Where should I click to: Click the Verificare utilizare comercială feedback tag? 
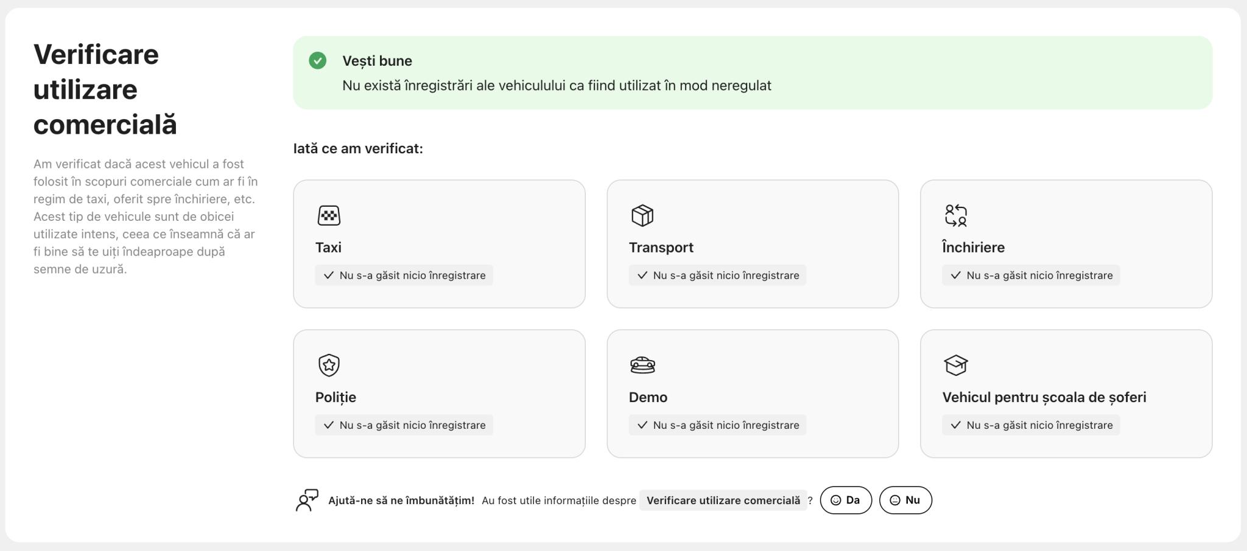point(723,500)
